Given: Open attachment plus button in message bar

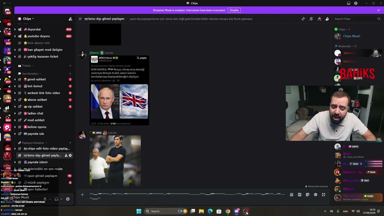Looking at the screenshot, I should point(82,195).
